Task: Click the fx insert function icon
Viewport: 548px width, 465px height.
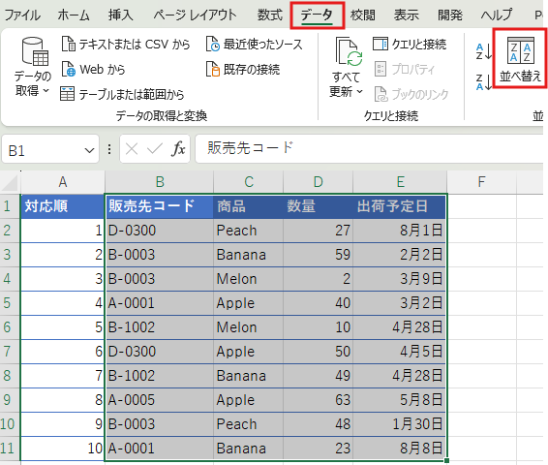Action: [178, 149]
